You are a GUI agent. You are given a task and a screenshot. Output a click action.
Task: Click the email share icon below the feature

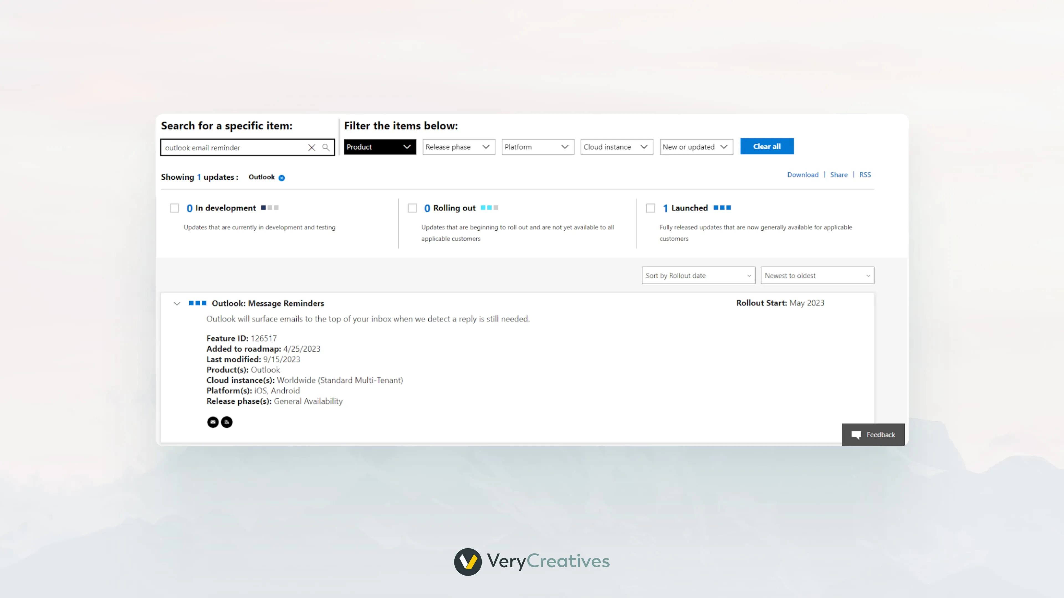pyautogui.click(x=213, y=422)
